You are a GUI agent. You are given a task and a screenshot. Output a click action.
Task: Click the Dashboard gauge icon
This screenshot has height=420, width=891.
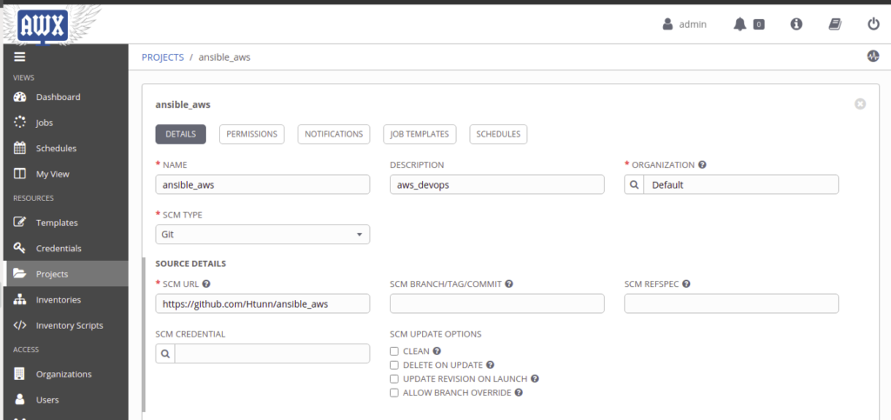[x=20, y=97]
